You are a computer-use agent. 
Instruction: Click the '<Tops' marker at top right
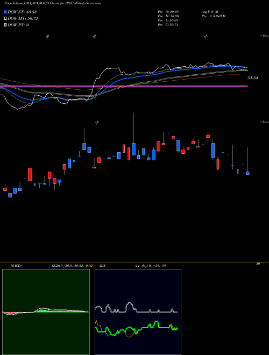tap(265, 36)
